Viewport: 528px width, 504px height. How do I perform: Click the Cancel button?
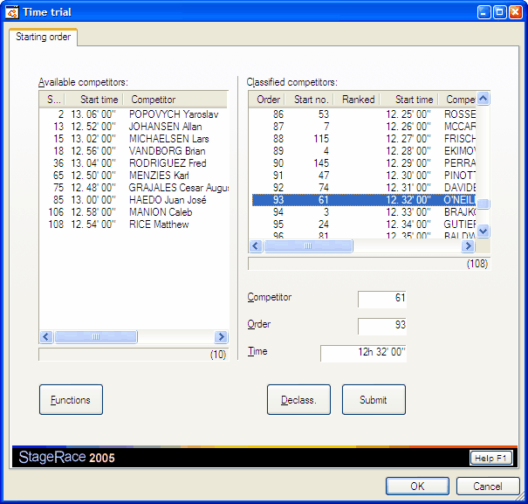(x=488, y=486)
